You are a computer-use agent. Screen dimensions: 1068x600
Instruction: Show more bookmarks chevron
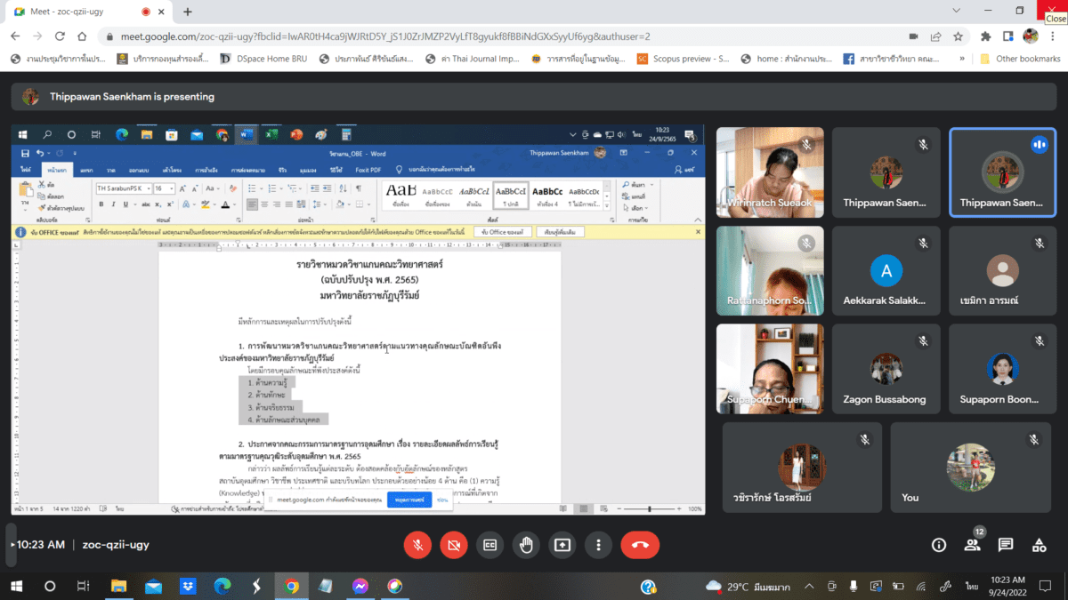tap(961, 59)
